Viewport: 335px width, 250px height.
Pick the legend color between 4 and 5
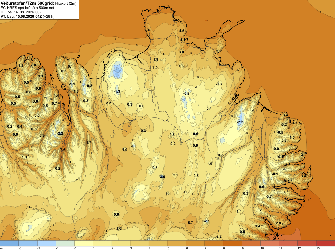click(x=158, y=243)
